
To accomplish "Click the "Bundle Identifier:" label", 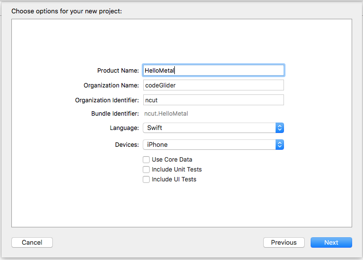I will (x=115, y=114).
